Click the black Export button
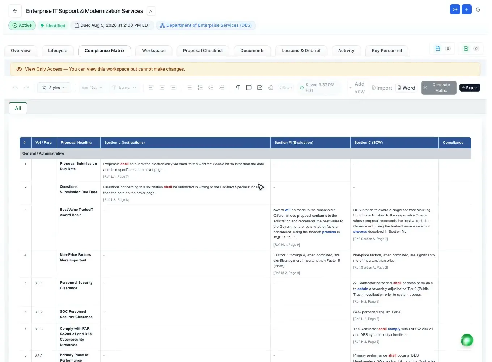This screenshot has height=362, width=492. click(470, 88)
